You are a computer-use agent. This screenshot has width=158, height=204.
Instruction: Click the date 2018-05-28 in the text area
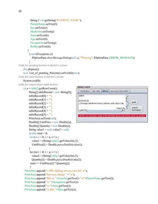point(84,101)
